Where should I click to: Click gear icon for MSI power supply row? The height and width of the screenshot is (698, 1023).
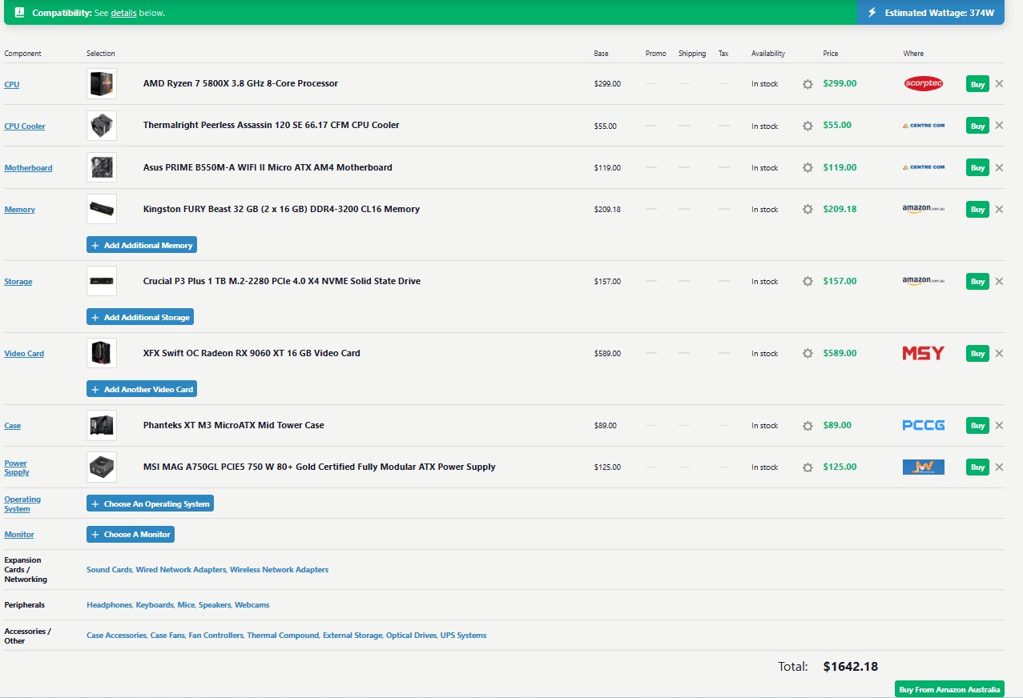click(808, 467)
